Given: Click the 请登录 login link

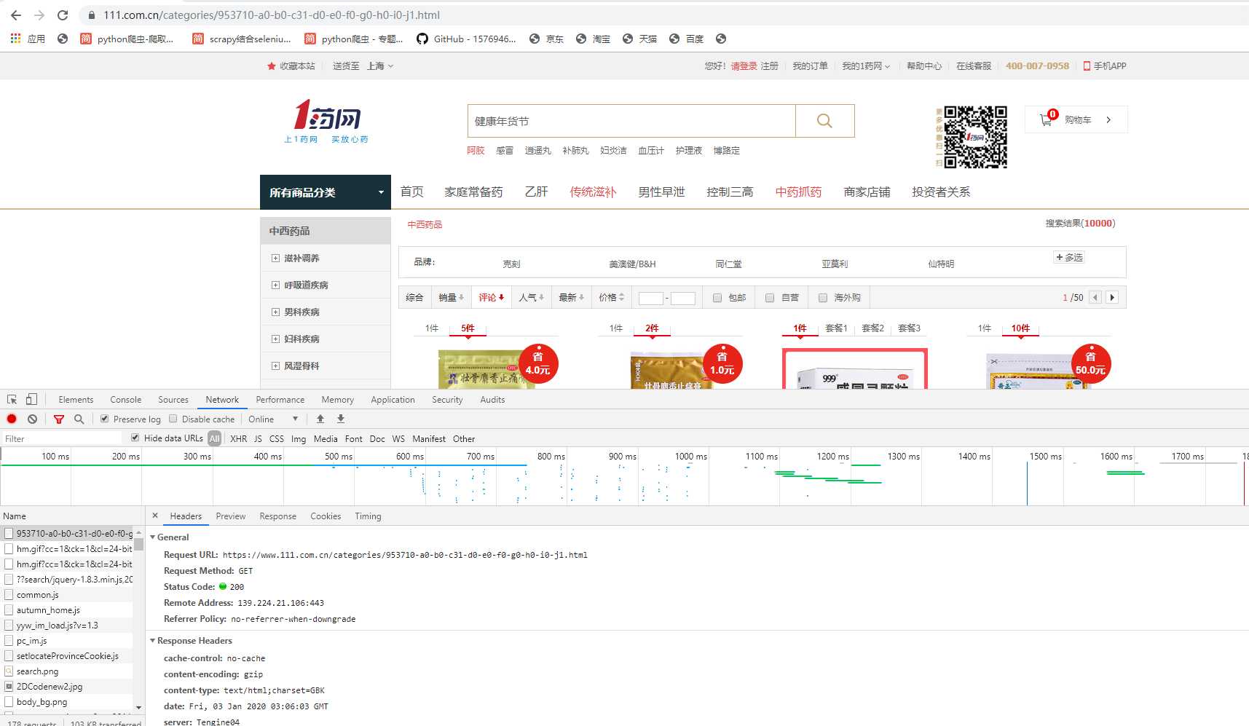Looking at the screenshot, I should click(744, 66).
